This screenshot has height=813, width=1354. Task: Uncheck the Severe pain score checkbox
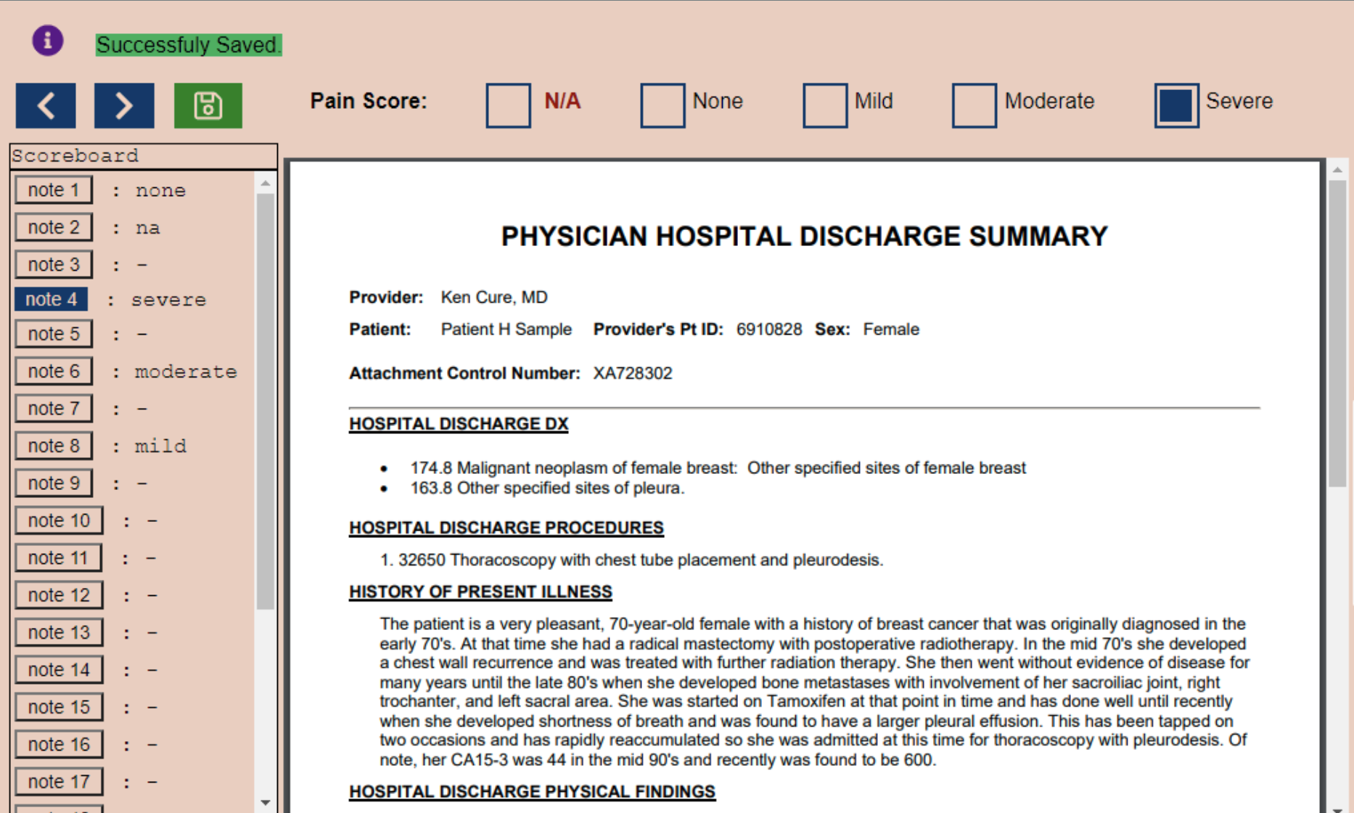click(1175, 105)
